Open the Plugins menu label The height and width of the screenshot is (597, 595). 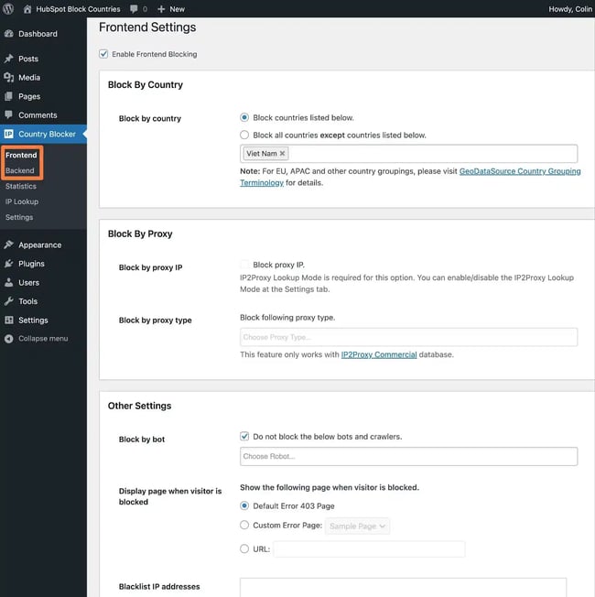point(32,264)
